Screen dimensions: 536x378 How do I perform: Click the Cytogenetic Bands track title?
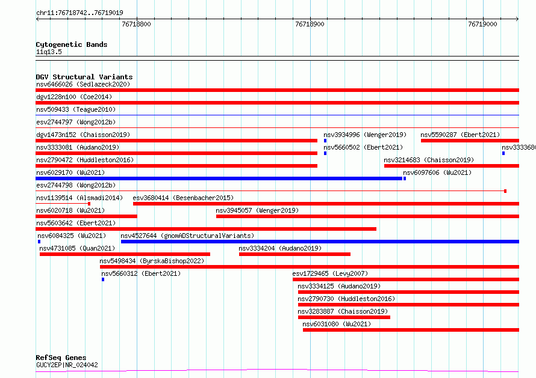[x=72, y=44]
